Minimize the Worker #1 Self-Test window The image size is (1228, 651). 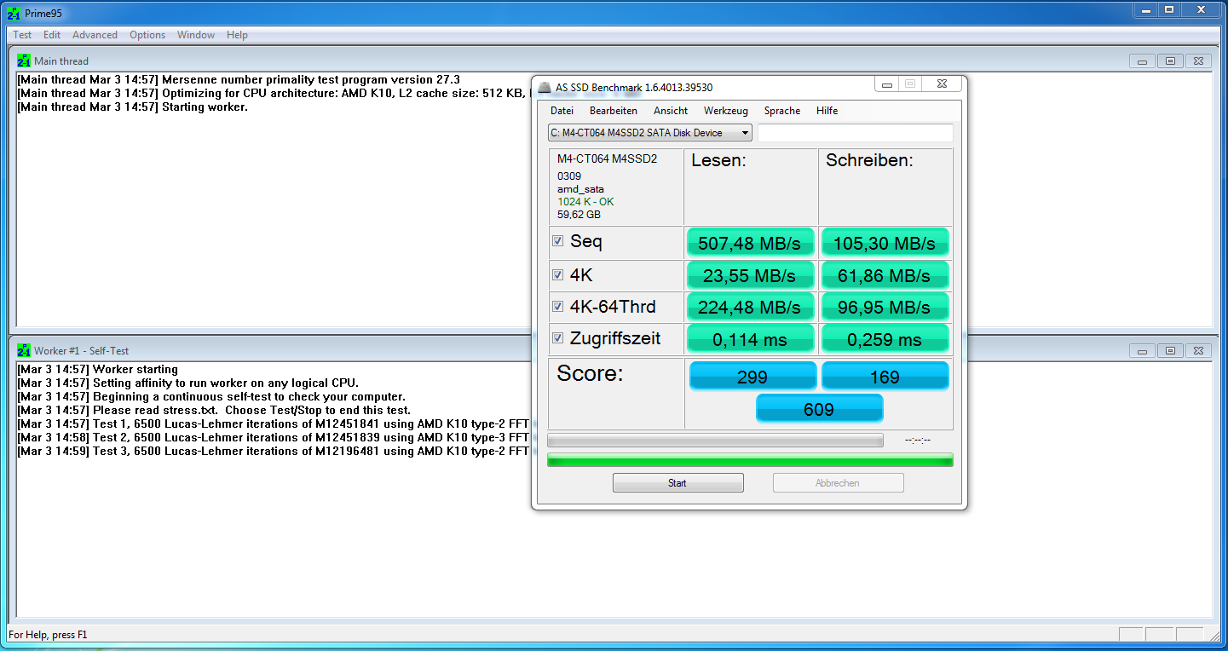click(x=1142, y=351)
